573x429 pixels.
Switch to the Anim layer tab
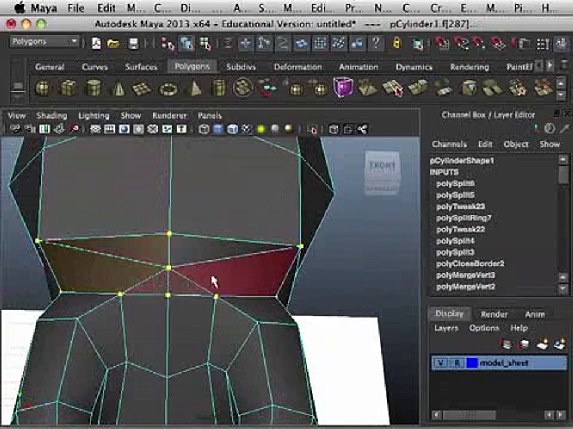535,314
